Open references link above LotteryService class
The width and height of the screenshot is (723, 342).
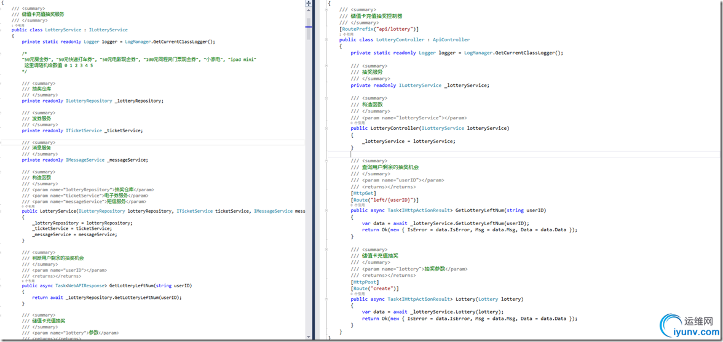point(17,25)
